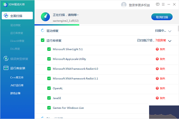The image size is (179, 119).
Task: Click the scan progress bar
Action: 57,25
